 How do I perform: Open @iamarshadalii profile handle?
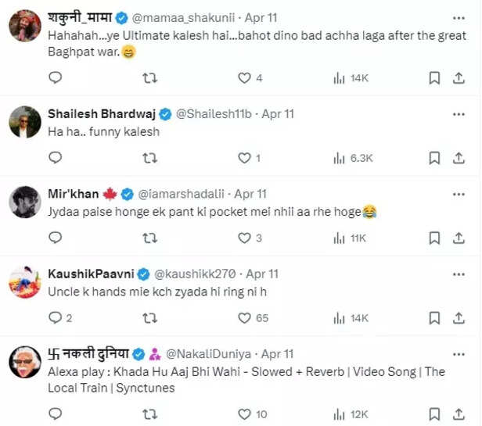tap(185, 193)
